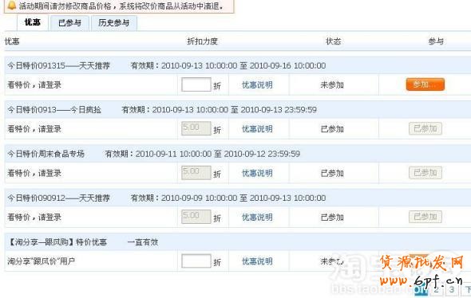471x298 pixels.
Task: Click discount input field for 今日特价091315
Action: click(x=196, y=84)
